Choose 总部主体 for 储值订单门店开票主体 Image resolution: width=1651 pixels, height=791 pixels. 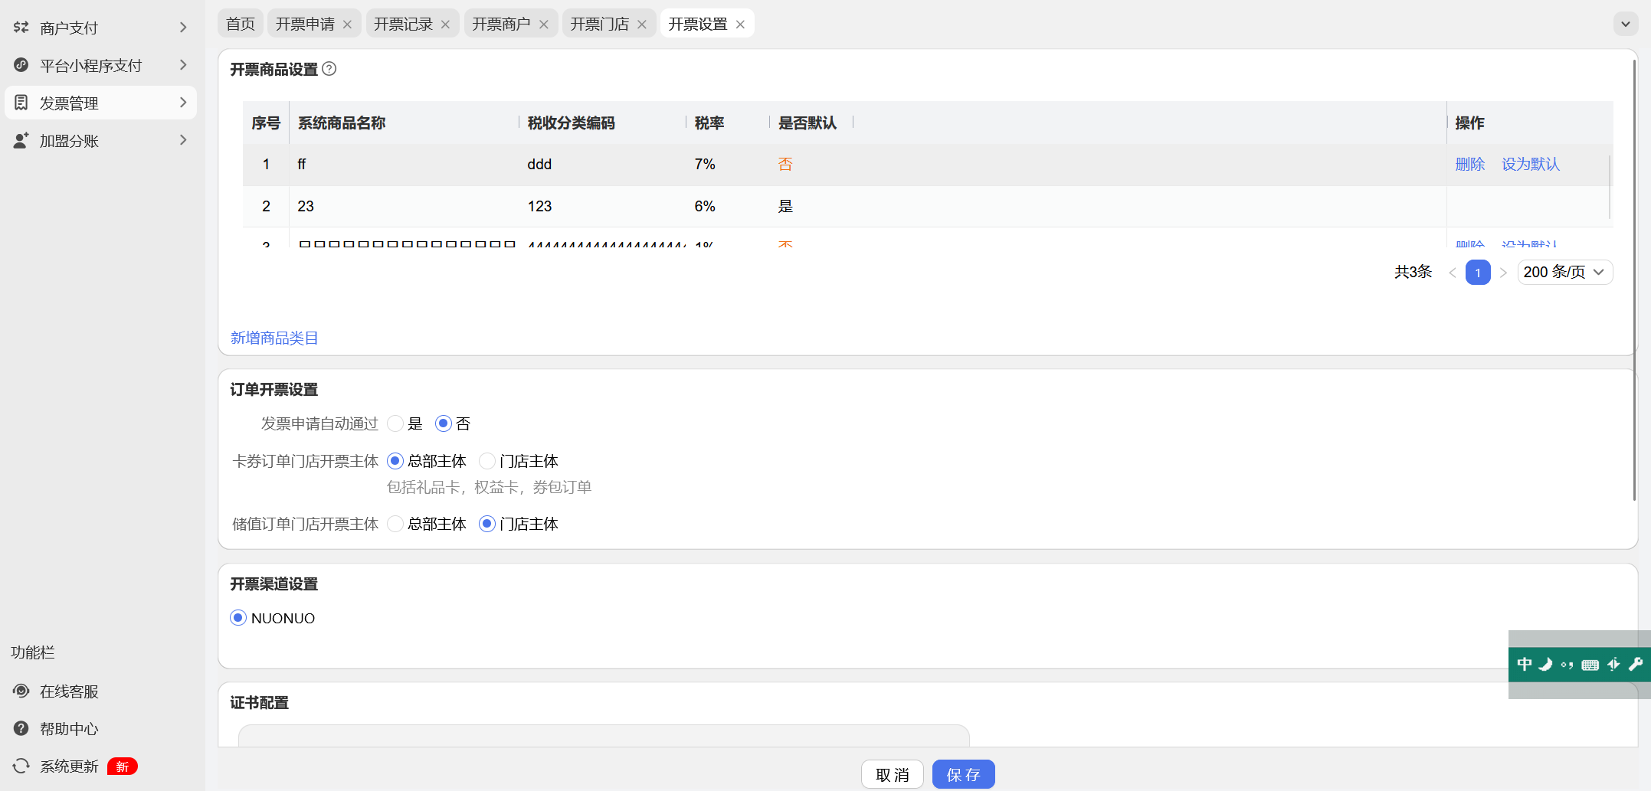point(395,524)
